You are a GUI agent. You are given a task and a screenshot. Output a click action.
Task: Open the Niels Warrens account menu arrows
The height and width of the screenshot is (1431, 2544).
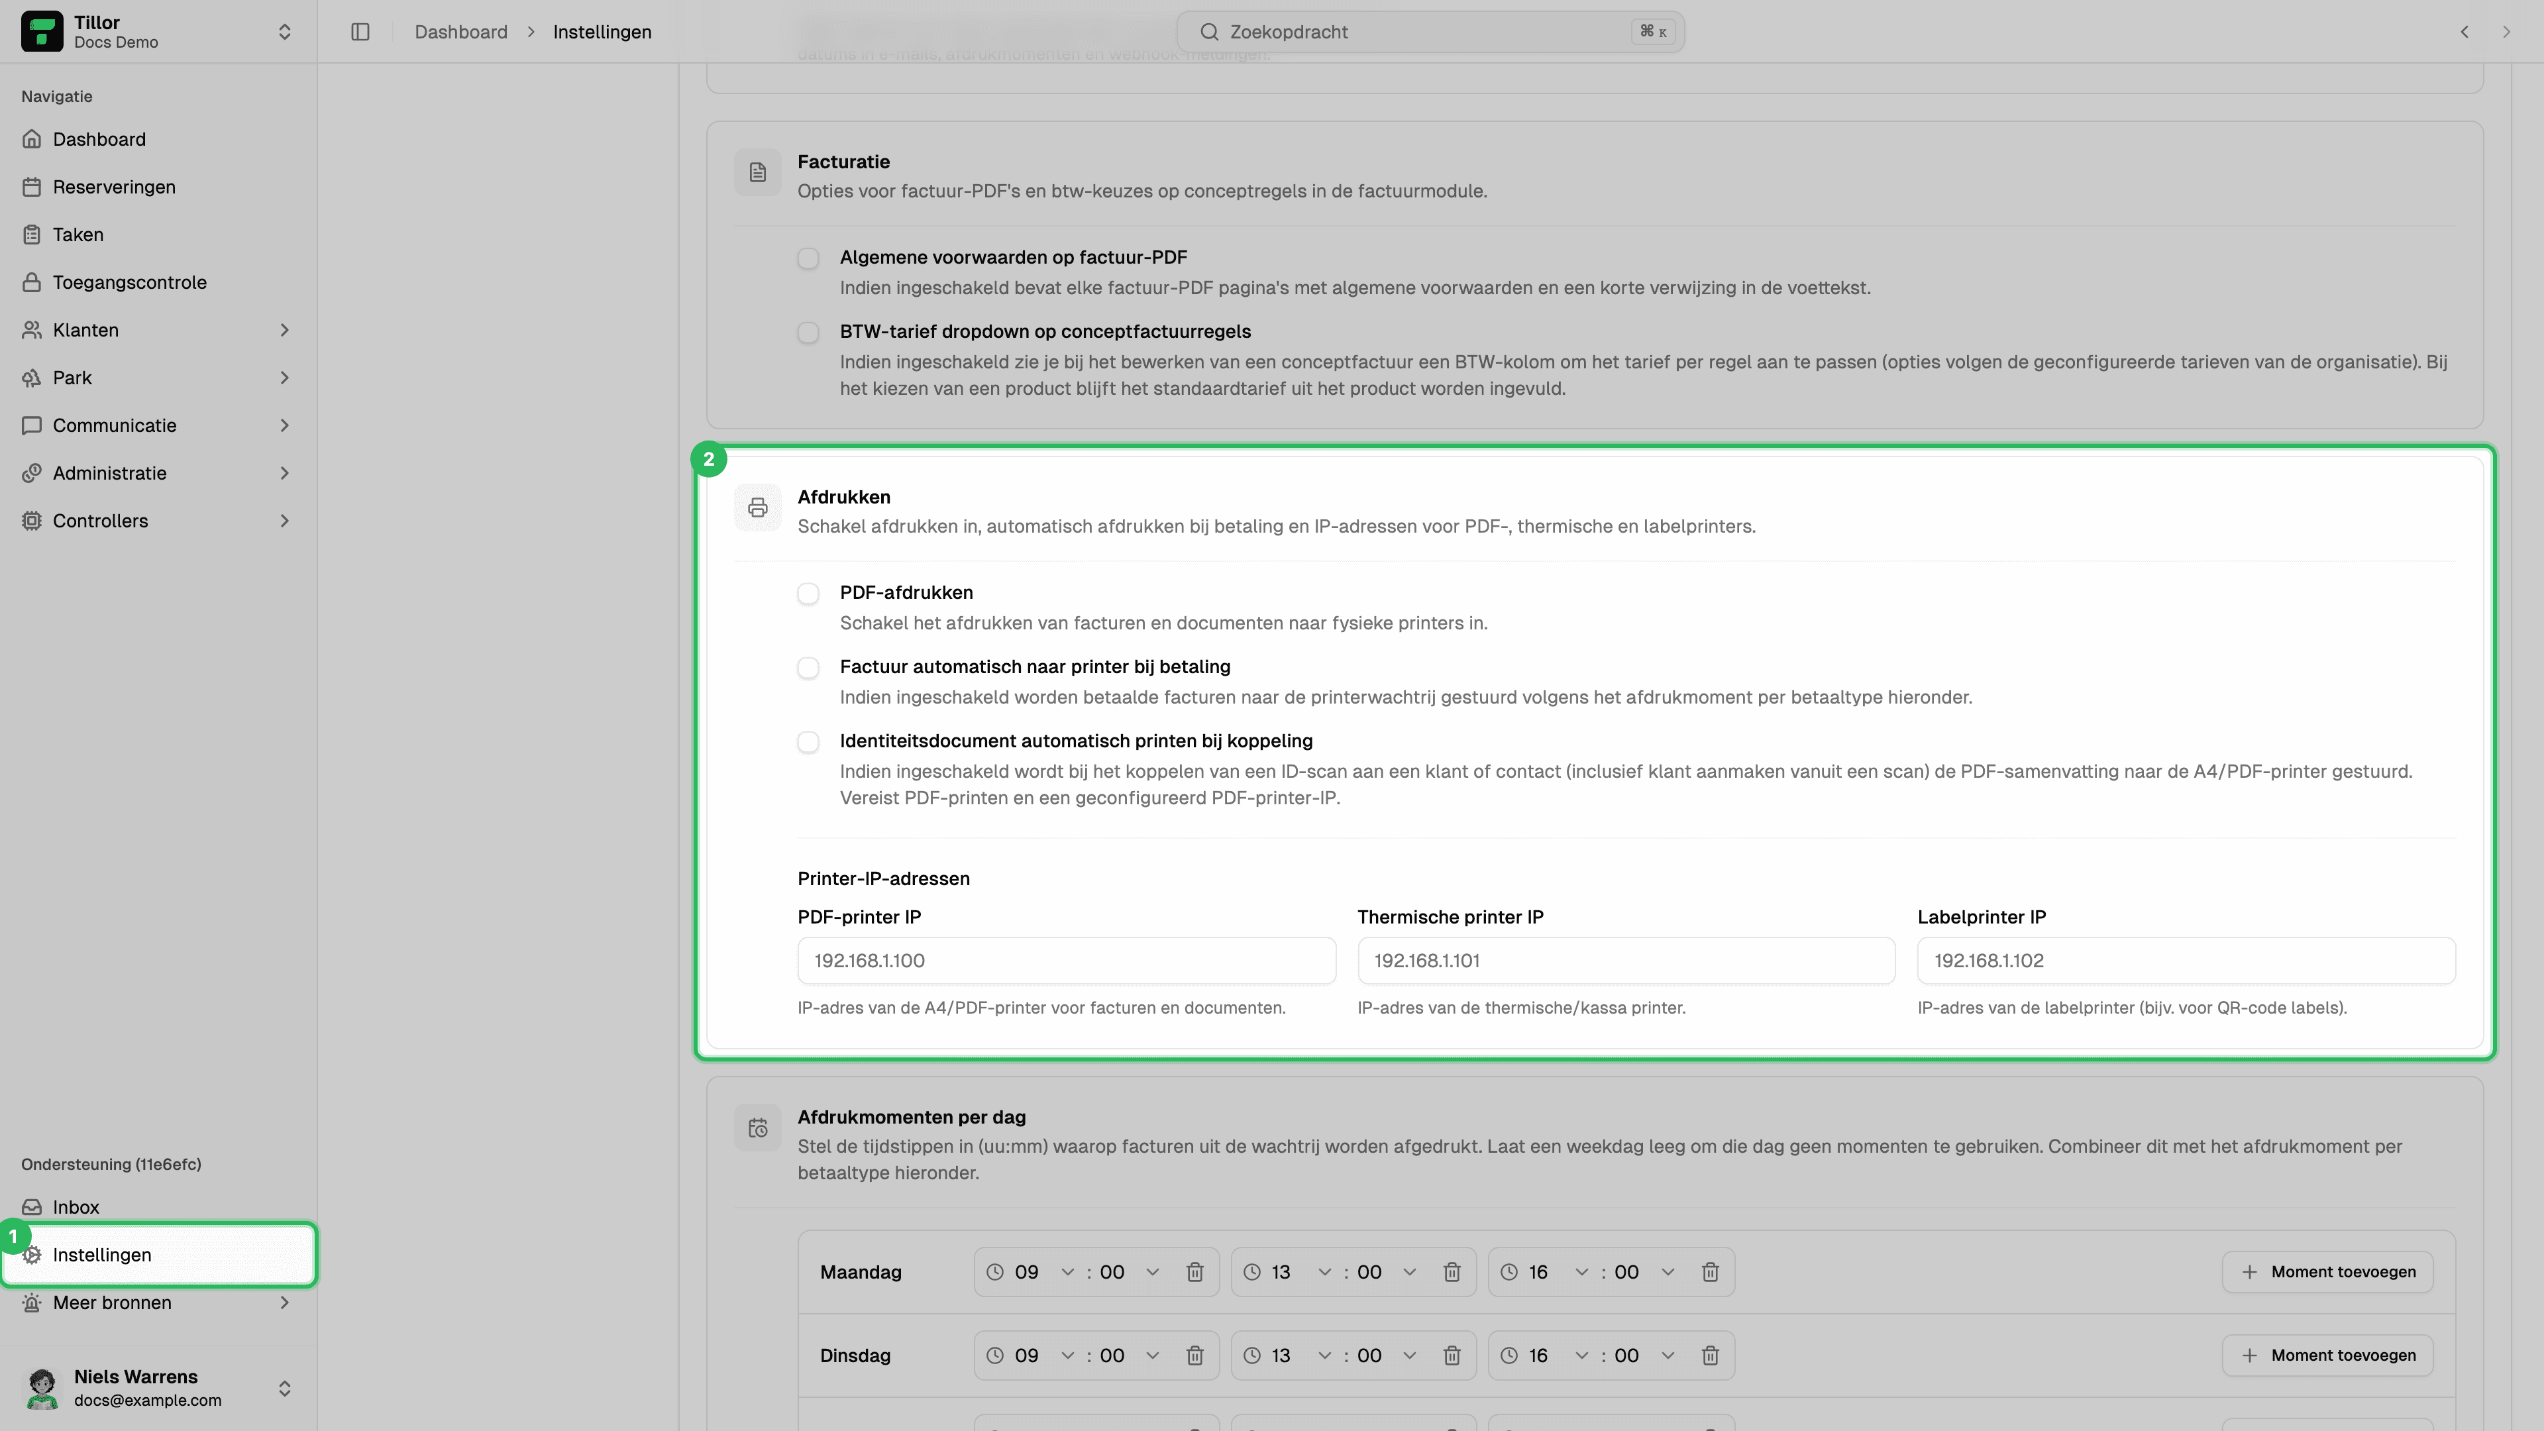pos(284,1389)
